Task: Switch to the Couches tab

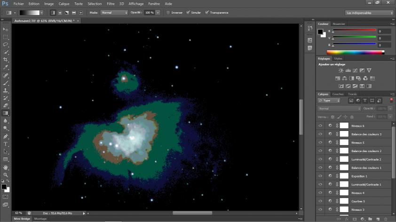Action: coord(338,94)
